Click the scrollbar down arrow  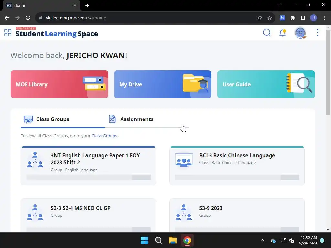pyautogui.click(x=328, y=230)
